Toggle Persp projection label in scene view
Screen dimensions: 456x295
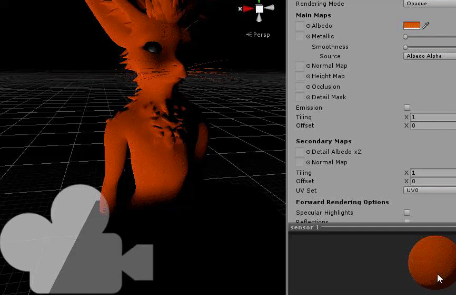[258, 35]
